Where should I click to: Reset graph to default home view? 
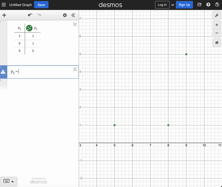(x=217, y=43)
